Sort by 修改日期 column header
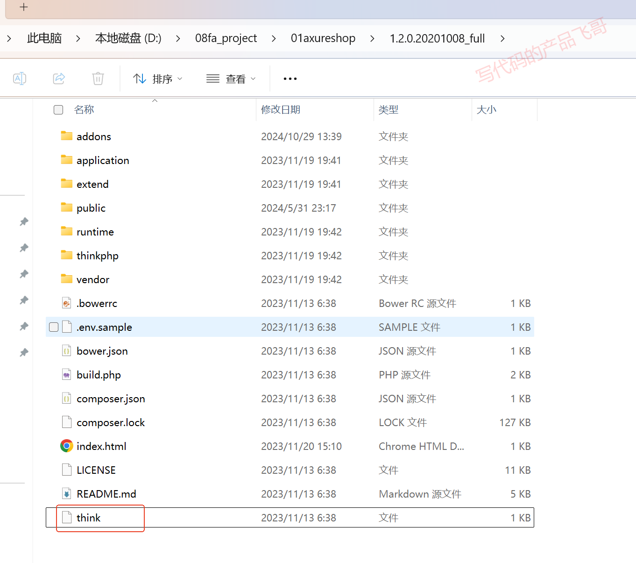This screenshot has height=563, width=636. point(281,110)
